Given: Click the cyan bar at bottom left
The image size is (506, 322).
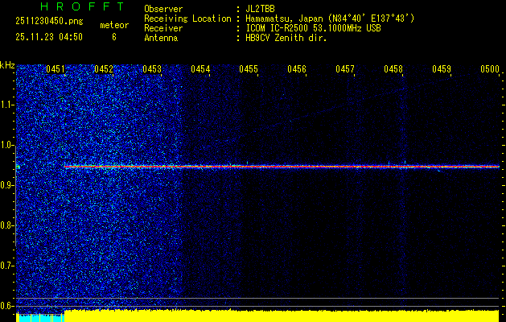Looking at the screenshot, I should click(x=39, y=317).
